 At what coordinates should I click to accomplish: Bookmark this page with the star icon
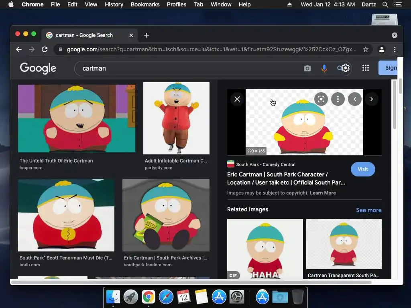365,49
